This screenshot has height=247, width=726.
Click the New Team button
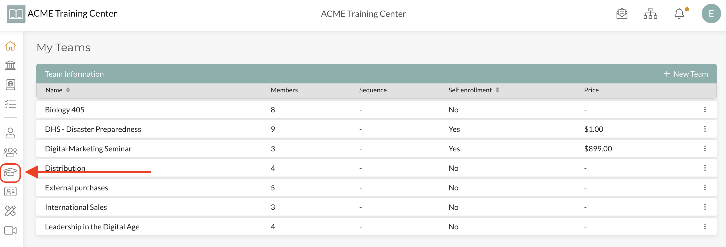click(686, 73)
